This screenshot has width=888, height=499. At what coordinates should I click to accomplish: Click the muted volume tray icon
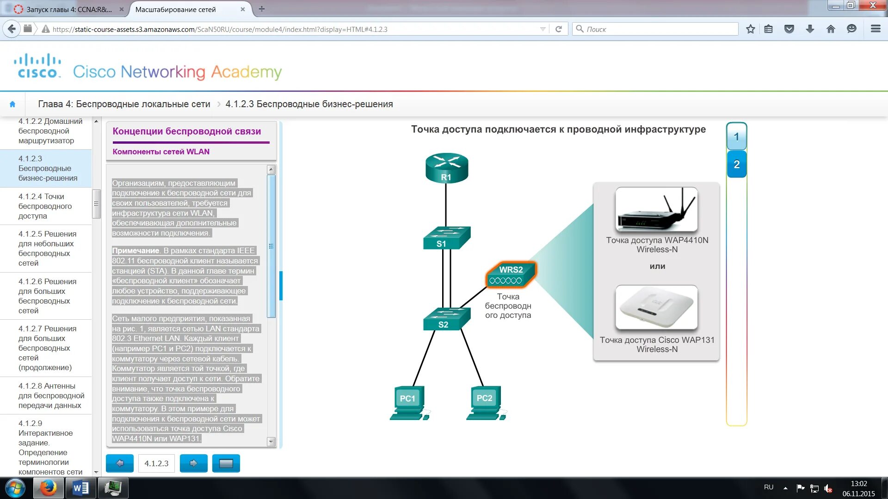click(828, 488)
